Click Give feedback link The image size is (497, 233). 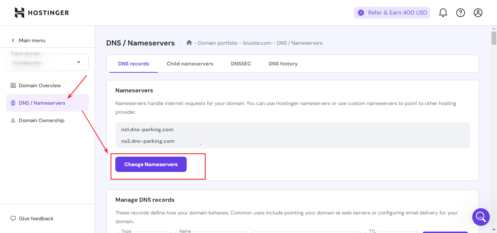tap(36, 218)
